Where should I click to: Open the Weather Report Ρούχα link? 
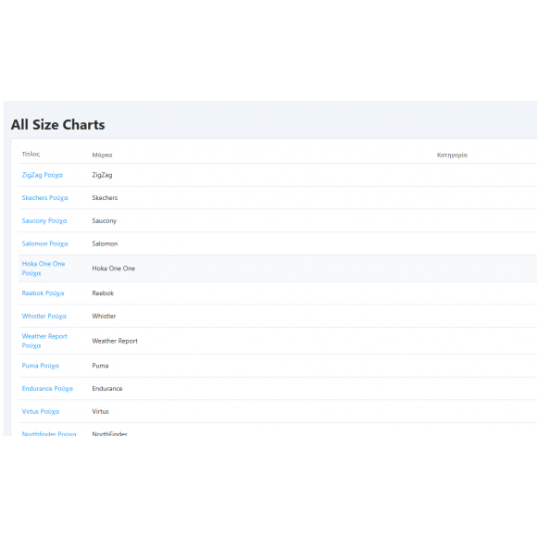pyautogui.click(x=44, y=341)
